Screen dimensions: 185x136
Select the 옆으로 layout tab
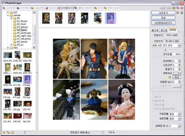(164, 30)
